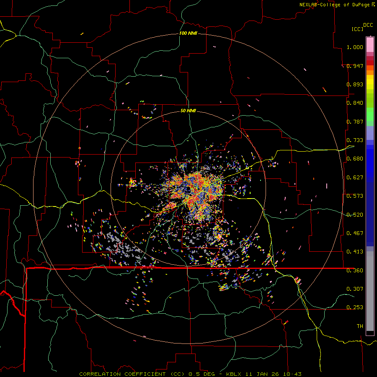Click the 0.520 scale value

pos(355,214)
